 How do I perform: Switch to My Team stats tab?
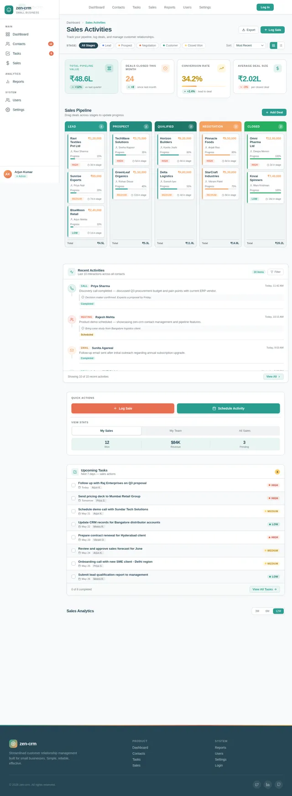(x=176, y=431)
